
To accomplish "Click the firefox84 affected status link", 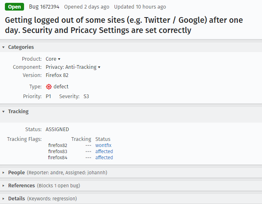I will [x=104, y=158].
